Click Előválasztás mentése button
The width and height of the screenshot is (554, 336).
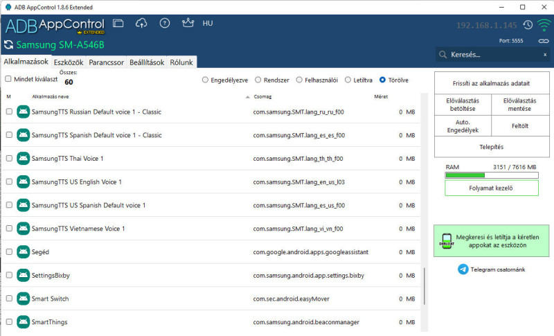(519, 105)
